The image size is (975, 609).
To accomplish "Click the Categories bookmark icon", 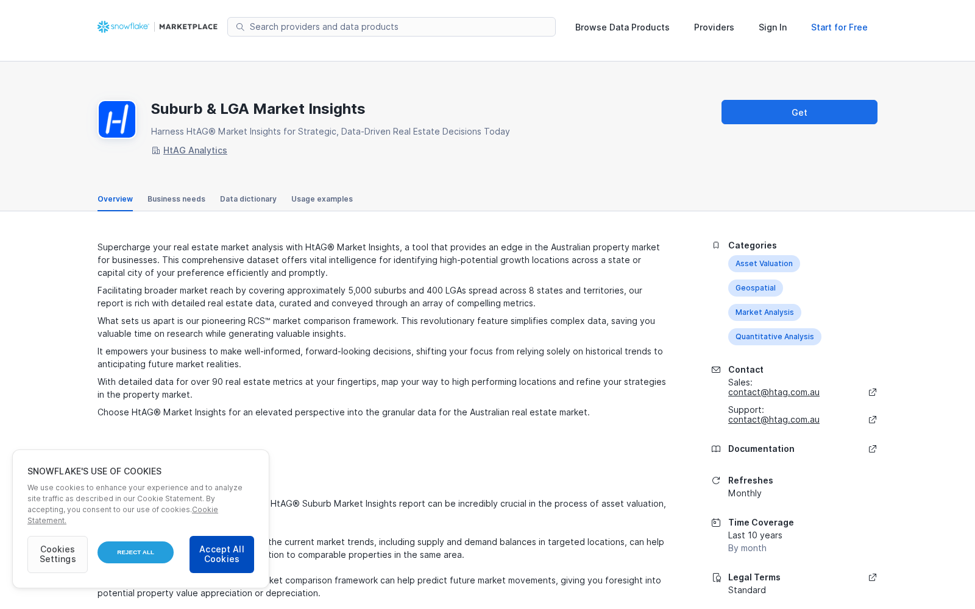I will pos(716,245).
